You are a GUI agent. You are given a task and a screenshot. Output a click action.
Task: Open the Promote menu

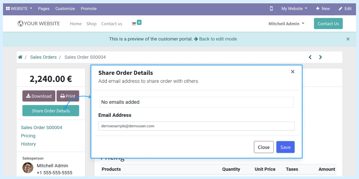[x=89, y=9]
